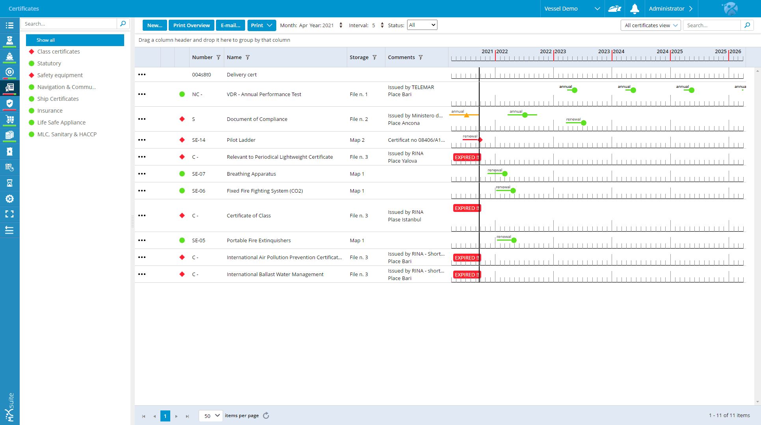Click the refresh icon beside items per page
761x425 pixels.
pyautogui.click(x=266, y=416)
